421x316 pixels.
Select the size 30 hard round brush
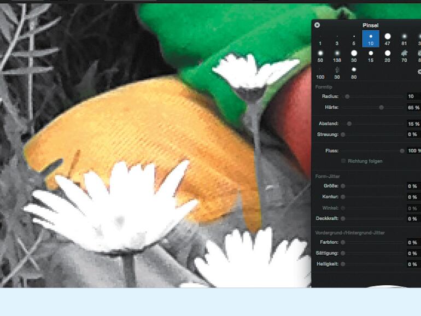[x=354, y=56]
